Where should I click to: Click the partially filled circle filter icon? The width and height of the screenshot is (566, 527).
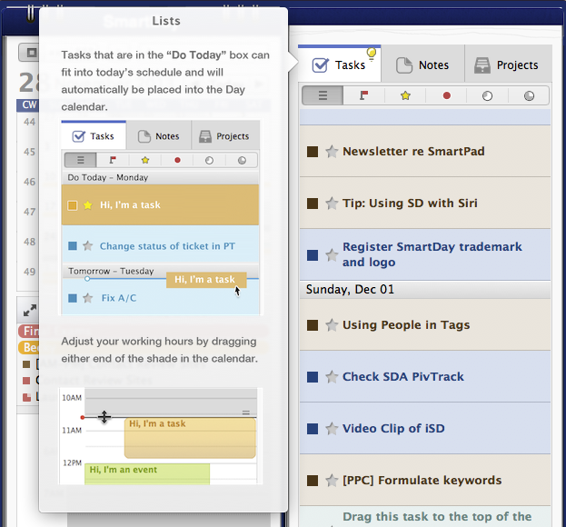[x=487, y=95]
